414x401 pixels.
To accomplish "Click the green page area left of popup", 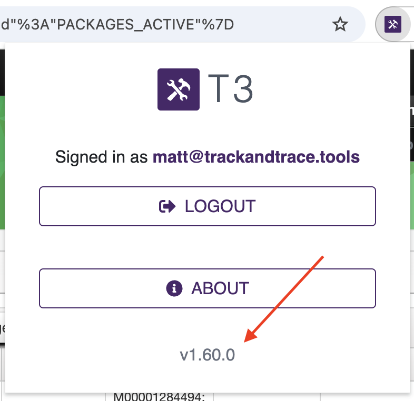I will (x=3, y=158).
